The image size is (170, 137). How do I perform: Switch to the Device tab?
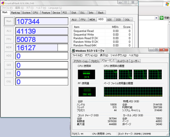56,13
